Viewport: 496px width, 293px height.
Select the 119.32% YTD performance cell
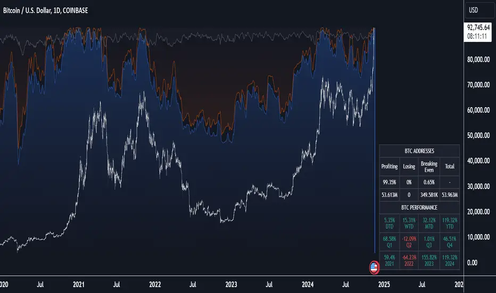click(x=450, y=223)
